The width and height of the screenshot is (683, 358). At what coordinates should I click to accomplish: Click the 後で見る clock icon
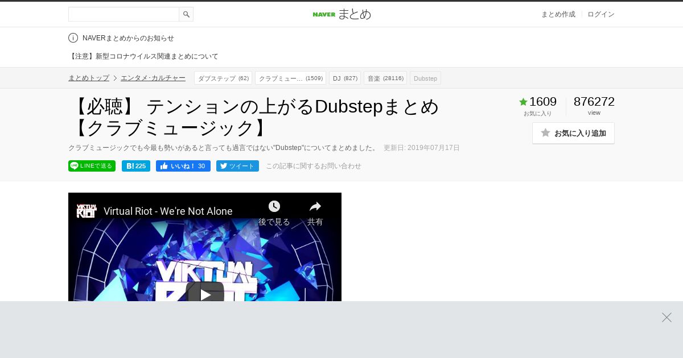[x=274, y=206]
